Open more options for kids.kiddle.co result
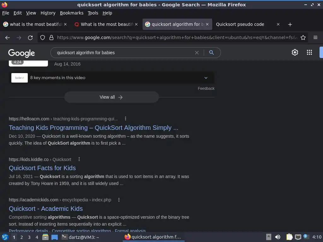Image resolution: width=323 pixels, height=242 pixels. [x=79, y=159]
